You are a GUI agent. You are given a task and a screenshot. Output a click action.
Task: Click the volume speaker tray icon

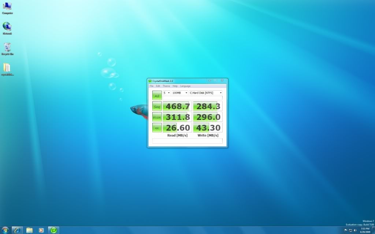[x=355, y=230]
